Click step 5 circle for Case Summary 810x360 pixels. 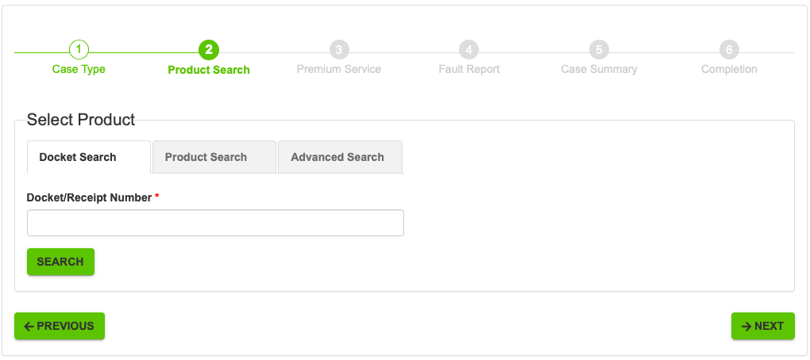point(599,50)
